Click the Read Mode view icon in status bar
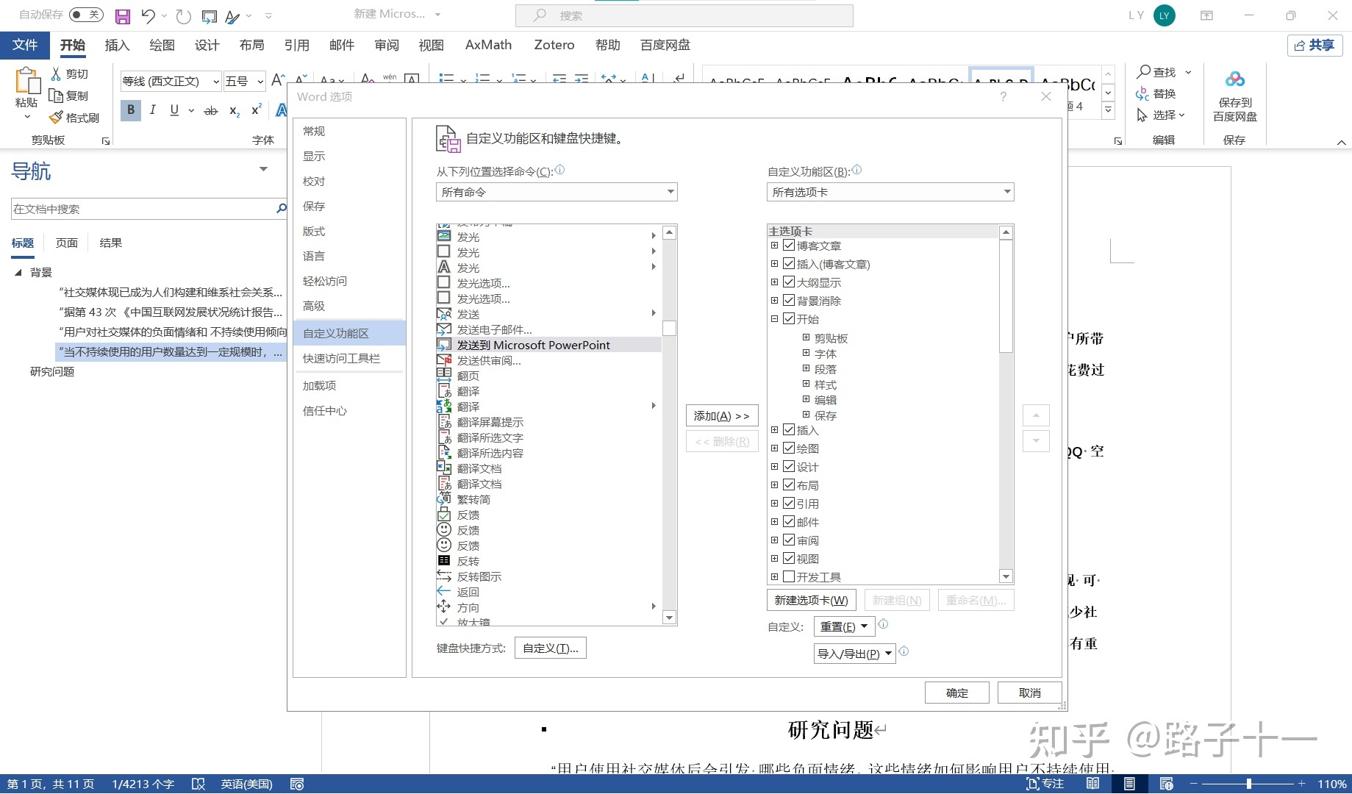 [x=1093, y=784]
